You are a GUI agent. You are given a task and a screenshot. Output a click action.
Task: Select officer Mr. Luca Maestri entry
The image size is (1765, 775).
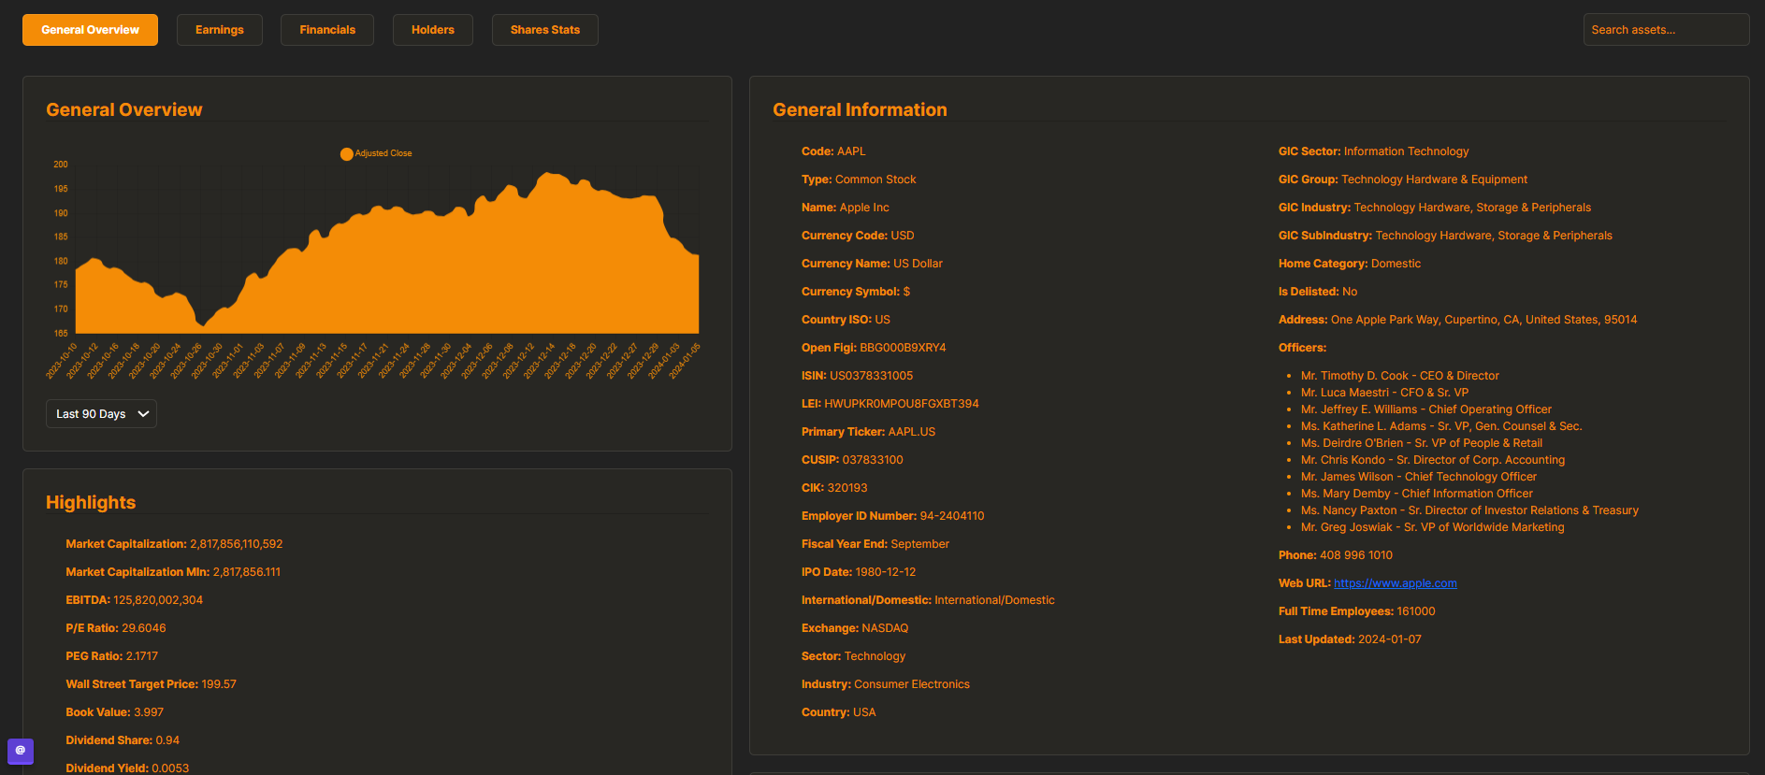pos(1384,393)
